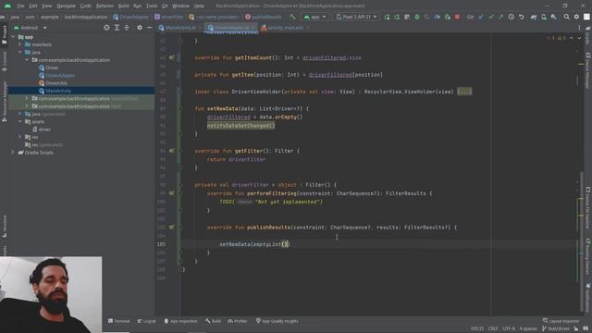The image size is (592, 333).
Task: Collapse the java folder node
Action: 20,52
